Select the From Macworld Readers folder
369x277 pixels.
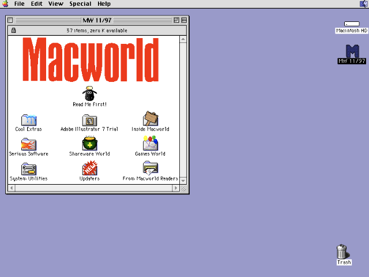150,168
